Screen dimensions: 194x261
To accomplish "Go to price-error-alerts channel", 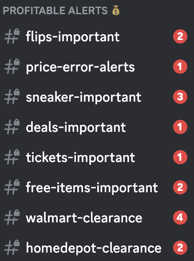I will pyautogui.click(x=97, y=67).
